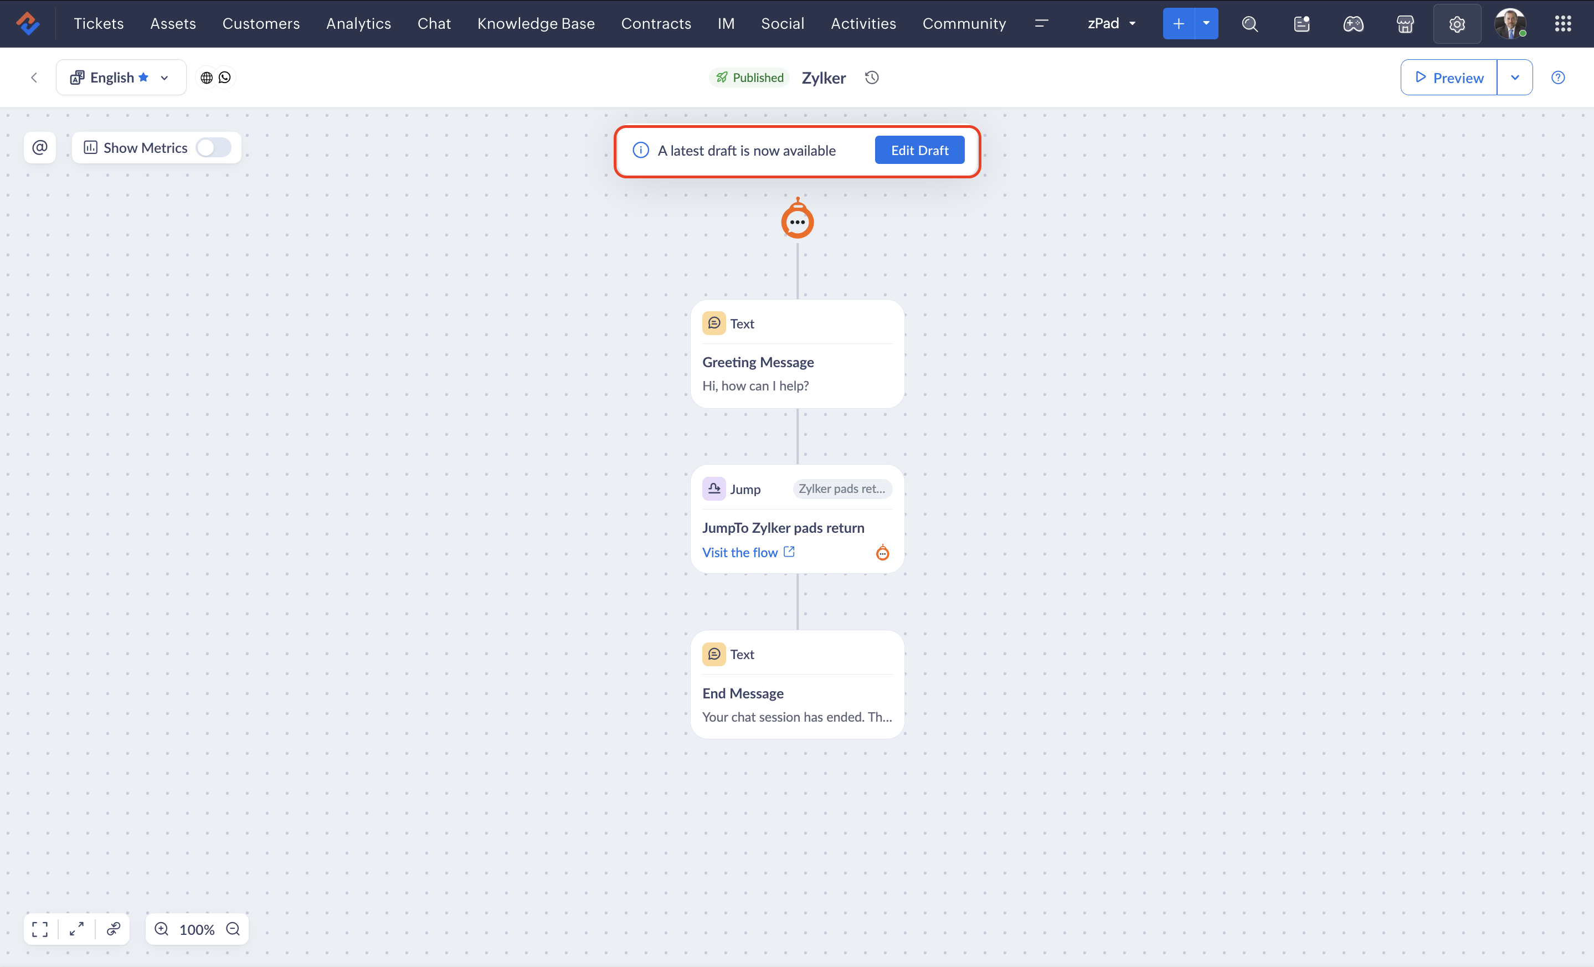This screenshot has height=967, width=1594.
Task: Enable the Show Metrics toggle
Action: [213, 147]
